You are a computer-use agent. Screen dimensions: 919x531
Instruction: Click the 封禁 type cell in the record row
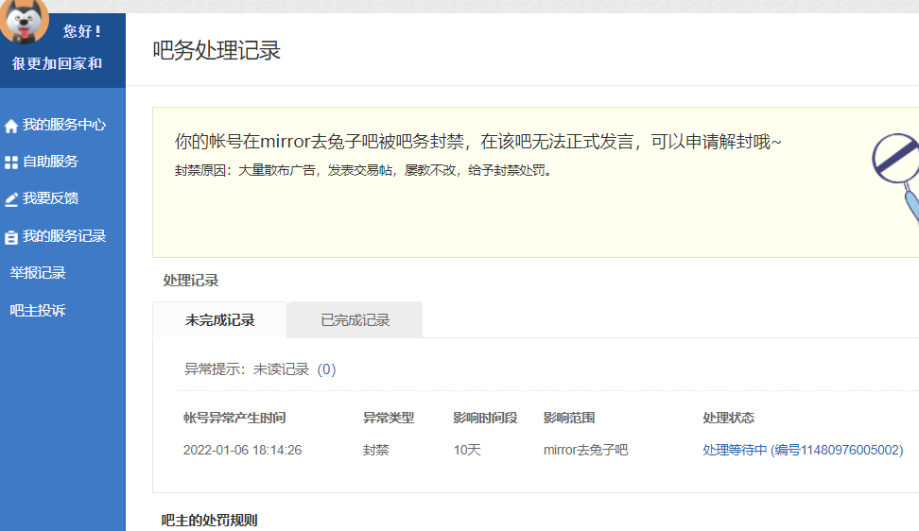375,451
